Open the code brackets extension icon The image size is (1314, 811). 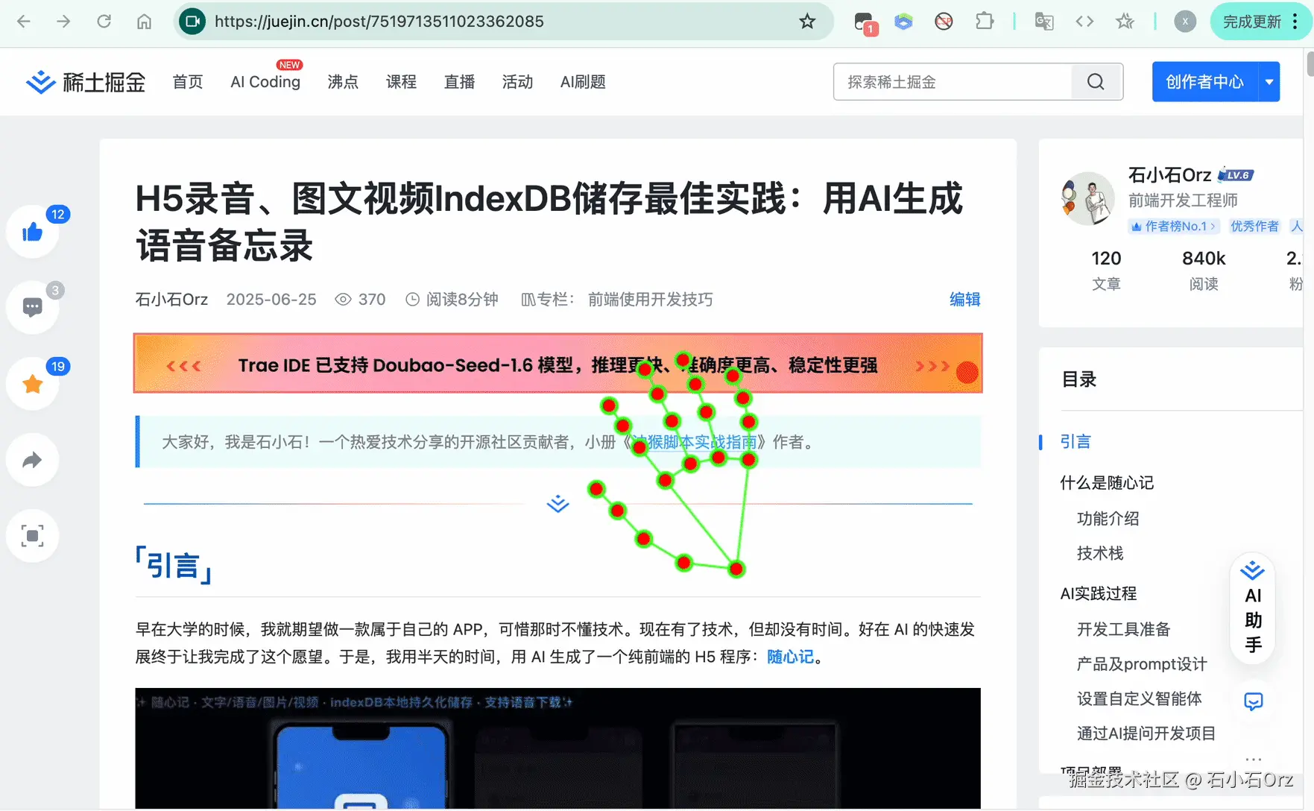coord(1084,22)
